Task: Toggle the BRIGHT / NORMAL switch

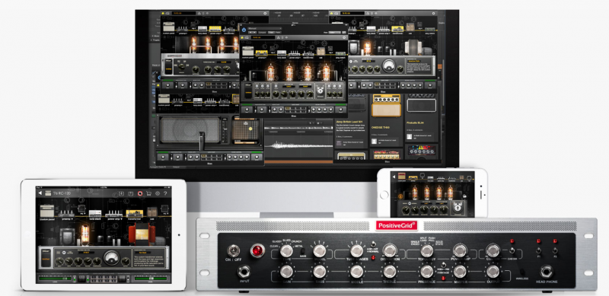Action: [373, 244]
